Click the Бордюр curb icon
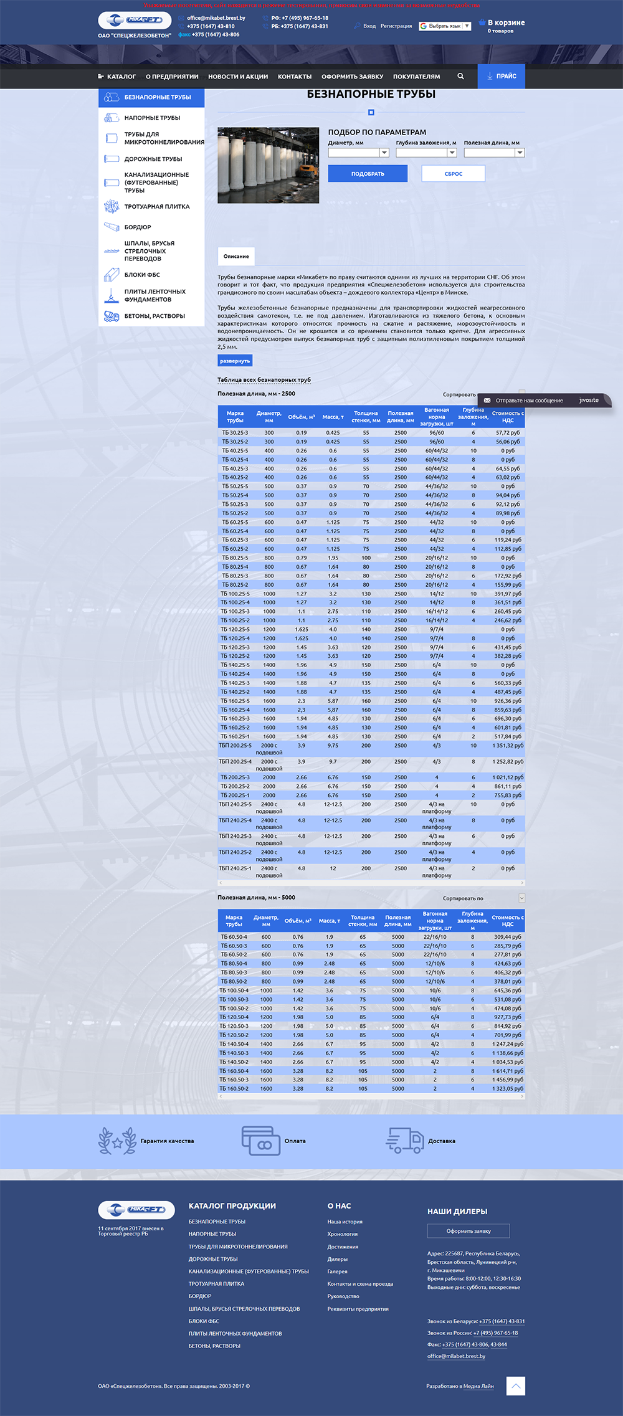This screenshot has height=1416, width=623. [x=112, y=227]
